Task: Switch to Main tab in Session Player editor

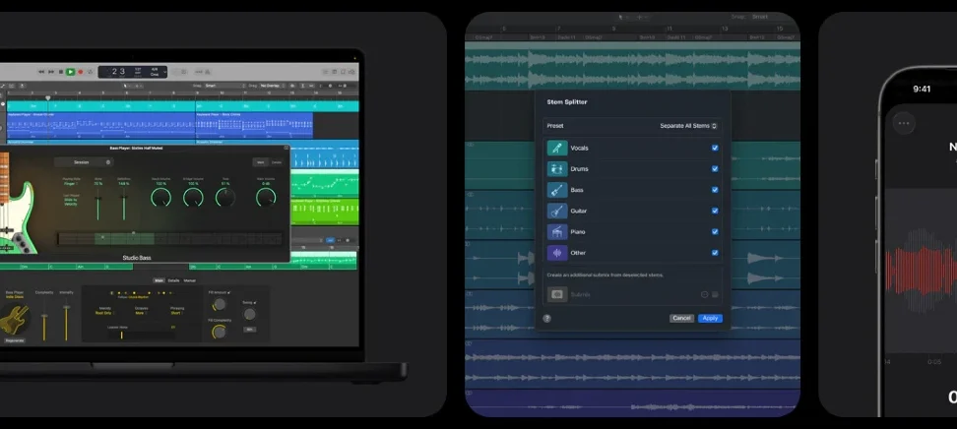Action: coord(159,280)
